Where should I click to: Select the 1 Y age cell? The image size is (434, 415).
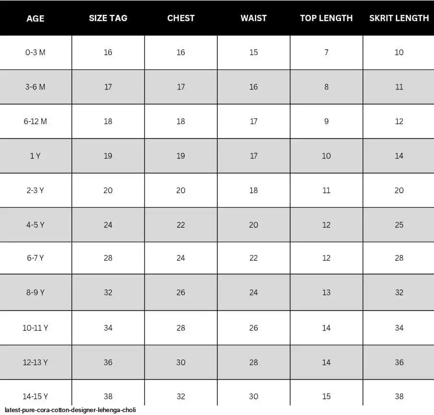coord(35,156)
